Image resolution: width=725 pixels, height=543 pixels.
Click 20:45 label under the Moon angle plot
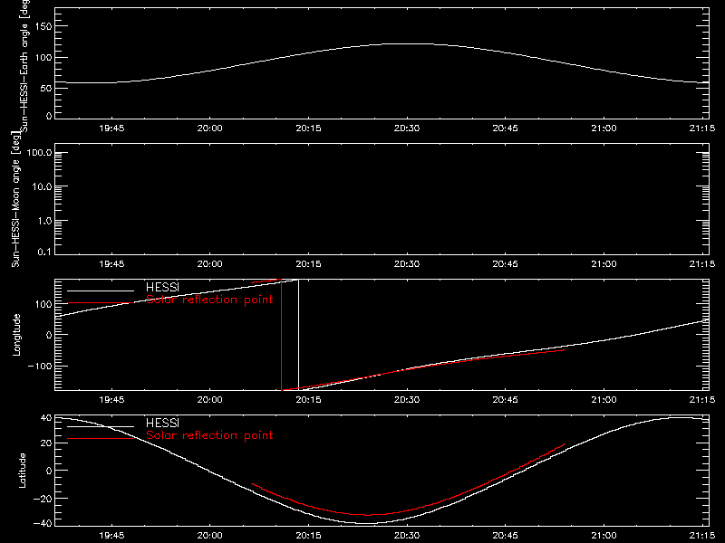tap(505, 264)
